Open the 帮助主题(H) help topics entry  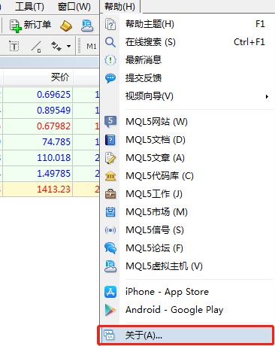(186, 24)
